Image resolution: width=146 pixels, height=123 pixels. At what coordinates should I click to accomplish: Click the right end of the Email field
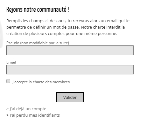point(131,70)
